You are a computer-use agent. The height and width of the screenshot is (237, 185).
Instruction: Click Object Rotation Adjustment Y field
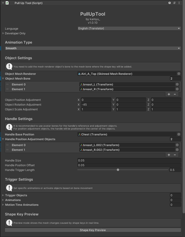tap(131, 105)
